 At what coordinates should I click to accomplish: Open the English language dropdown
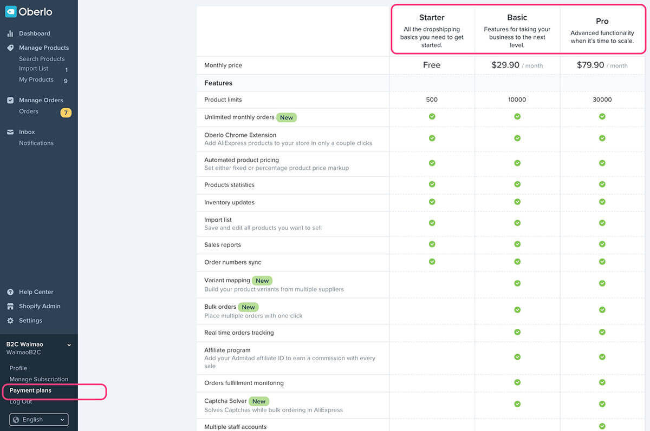tap(39, 420)
